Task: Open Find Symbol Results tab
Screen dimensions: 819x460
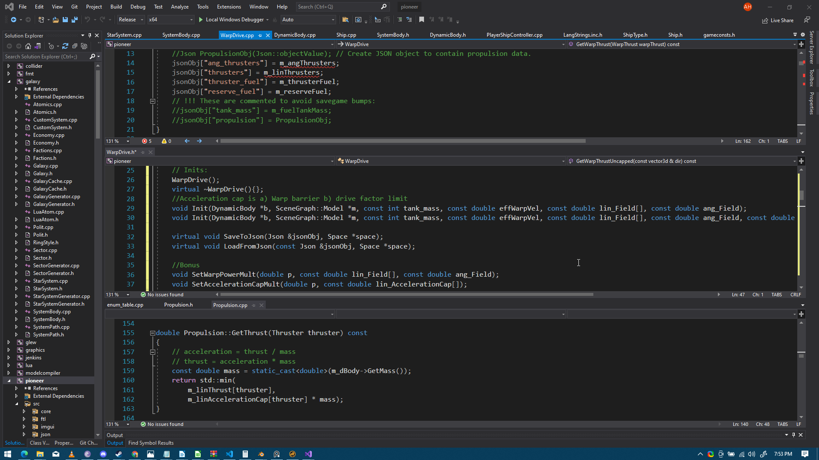Action: [x=151, y=443]
